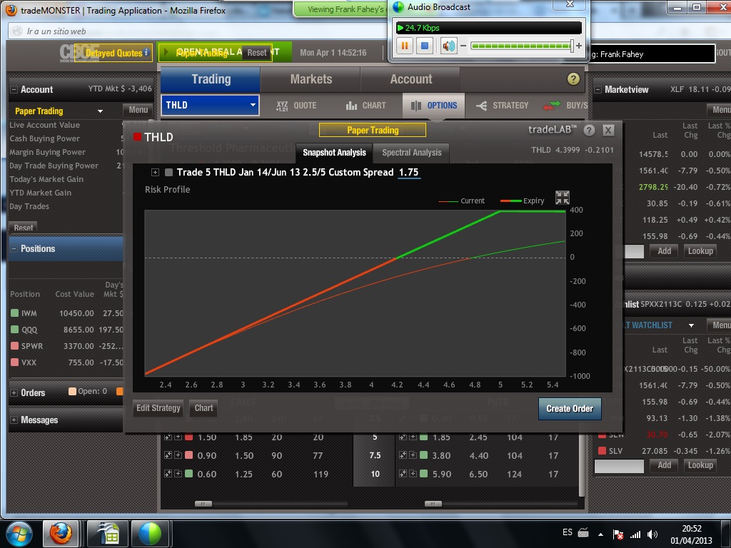Viewport: 731px width, 548px height.
Task: Click the Delayed Quotes info icon
Action: coord(146,52)
